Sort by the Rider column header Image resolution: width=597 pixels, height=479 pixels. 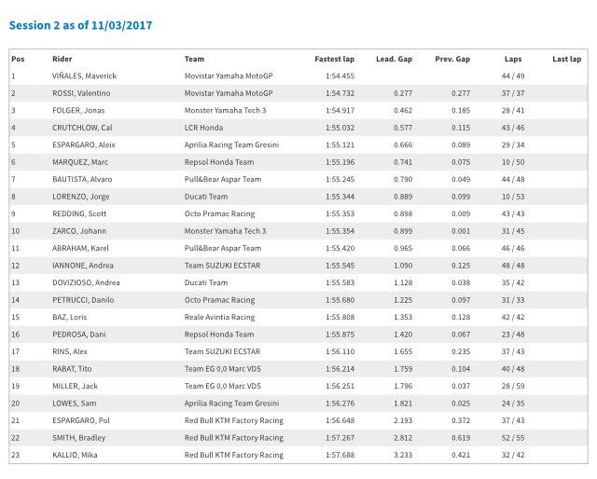coord(62,59)
